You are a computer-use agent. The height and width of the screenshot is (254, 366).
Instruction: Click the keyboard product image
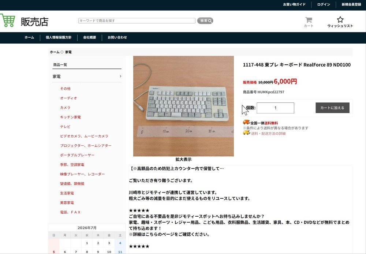coord(183,106)
